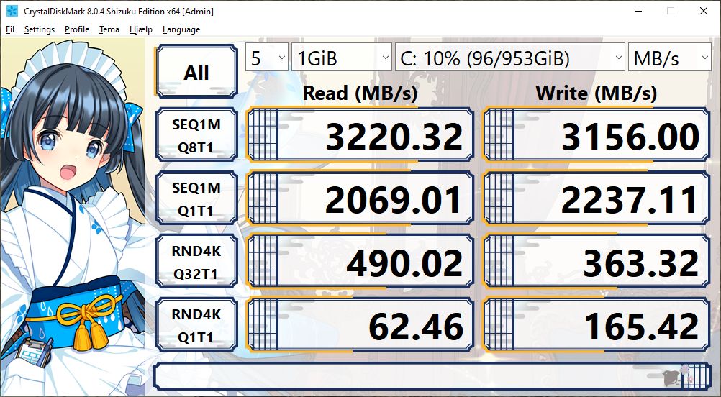Open the Tema menu
The height and width of the screenshot is (397, 721).
[109, 29]
